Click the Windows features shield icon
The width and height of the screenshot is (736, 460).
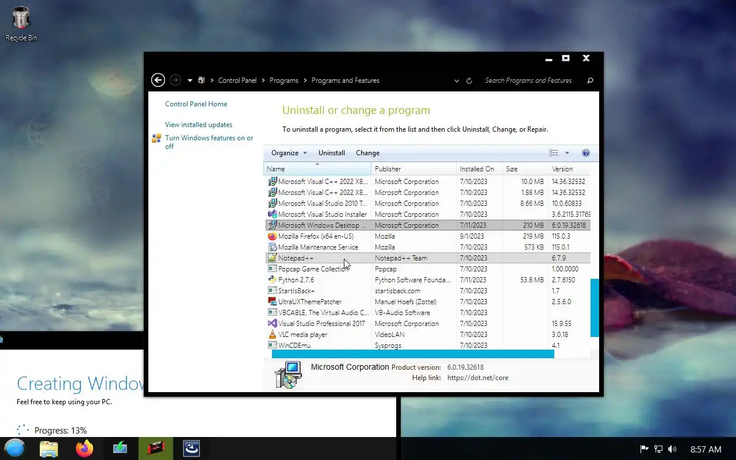156,138
